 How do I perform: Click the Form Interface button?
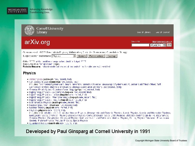96,56
